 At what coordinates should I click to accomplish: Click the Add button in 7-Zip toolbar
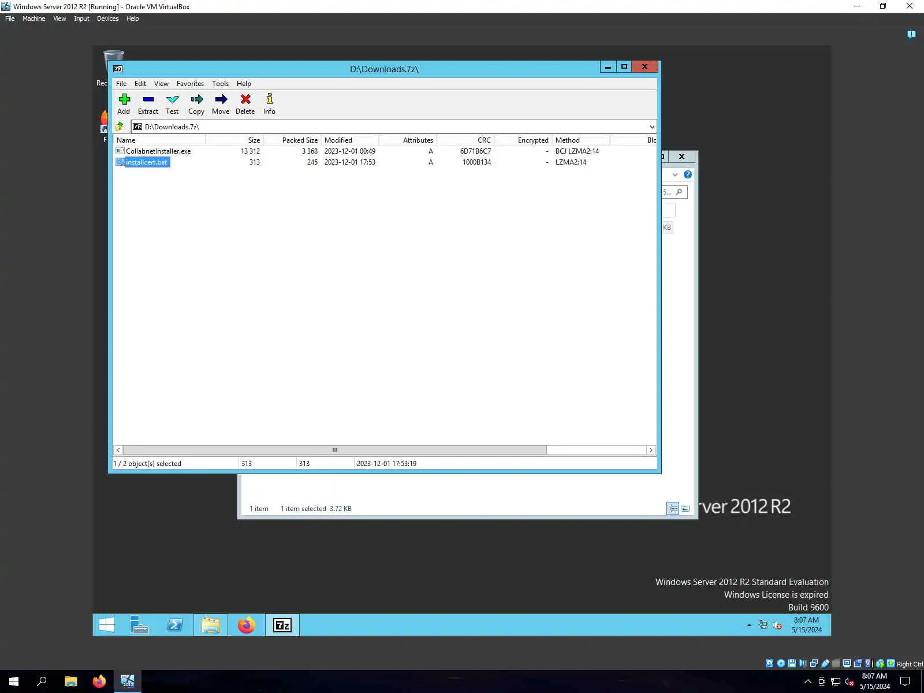tap(124, 104)
